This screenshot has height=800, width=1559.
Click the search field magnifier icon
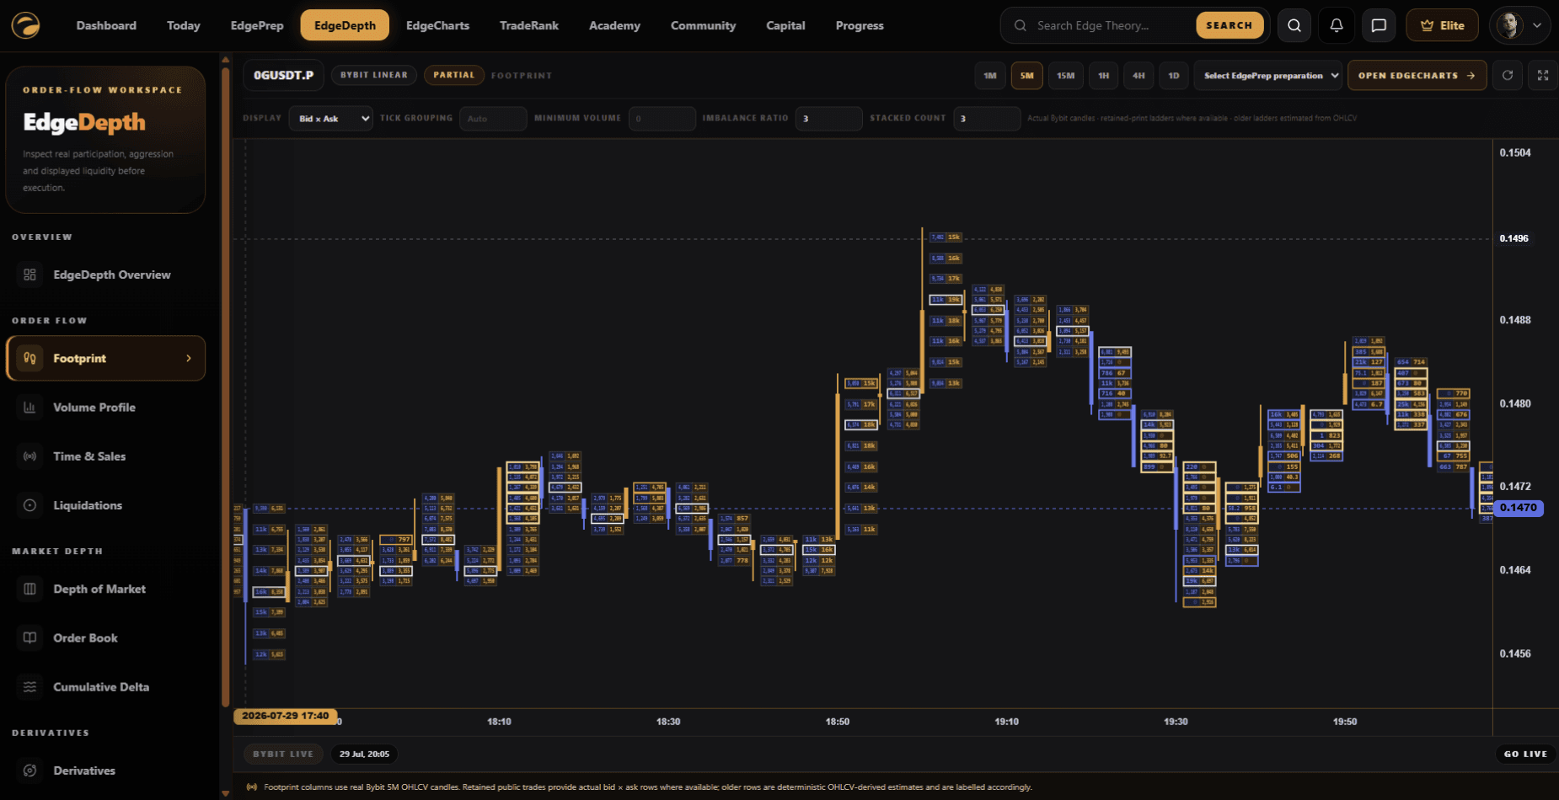tap(1021, 25)
